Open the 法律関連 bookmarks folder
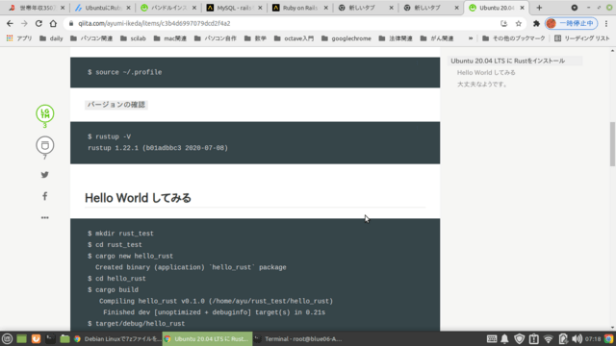616x346 pixels. coord(396,38)
